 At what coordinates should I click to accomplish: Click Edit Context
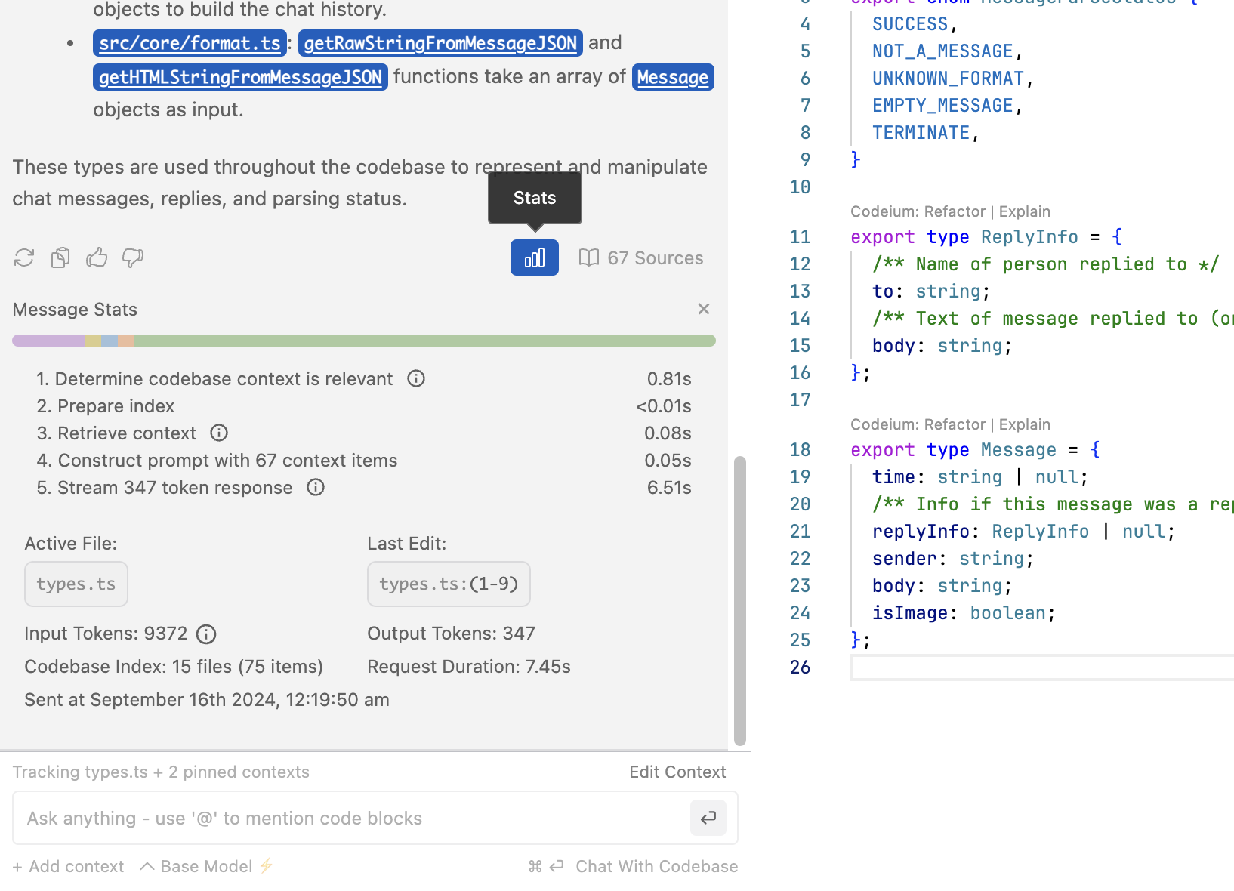pos(677,772)
